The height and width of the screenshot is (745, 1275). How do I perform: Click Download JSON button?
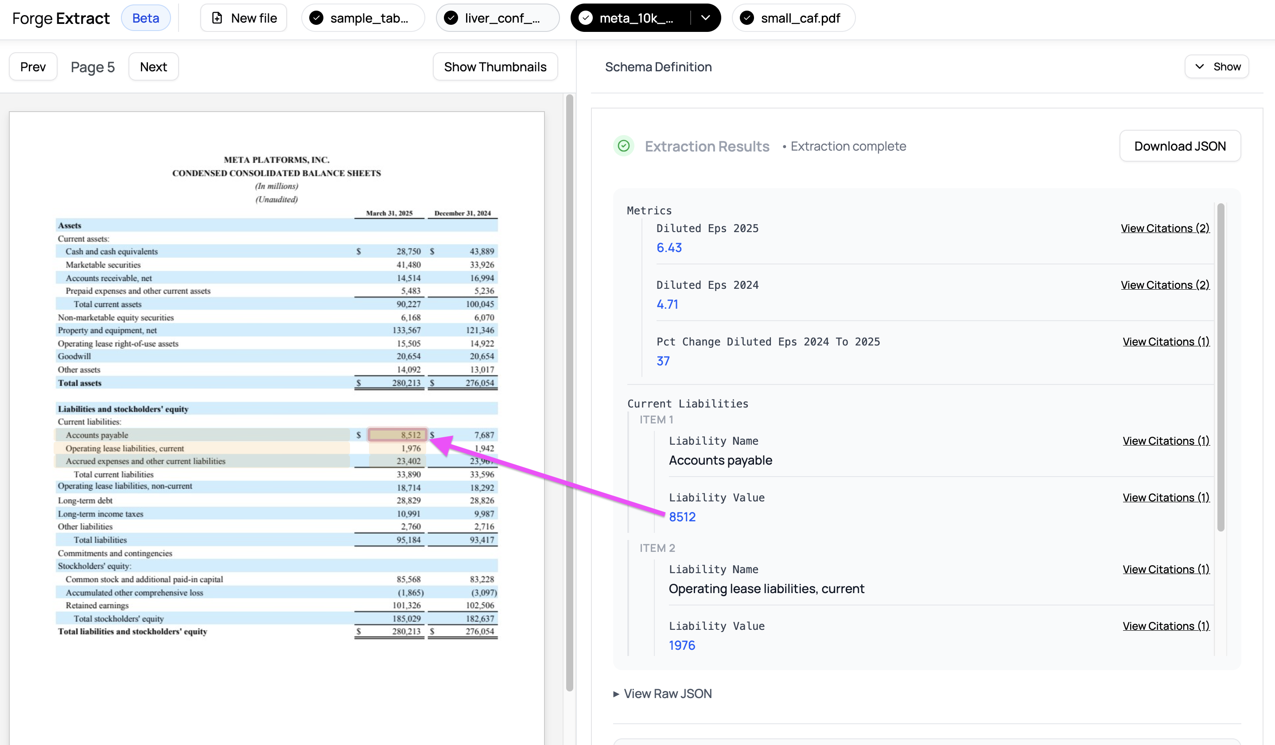pos(1180,146)
